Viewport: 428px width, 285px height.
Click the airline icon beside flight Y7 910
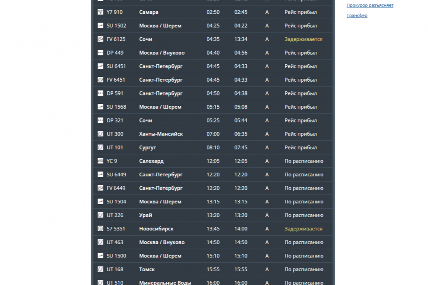point(100,12)
